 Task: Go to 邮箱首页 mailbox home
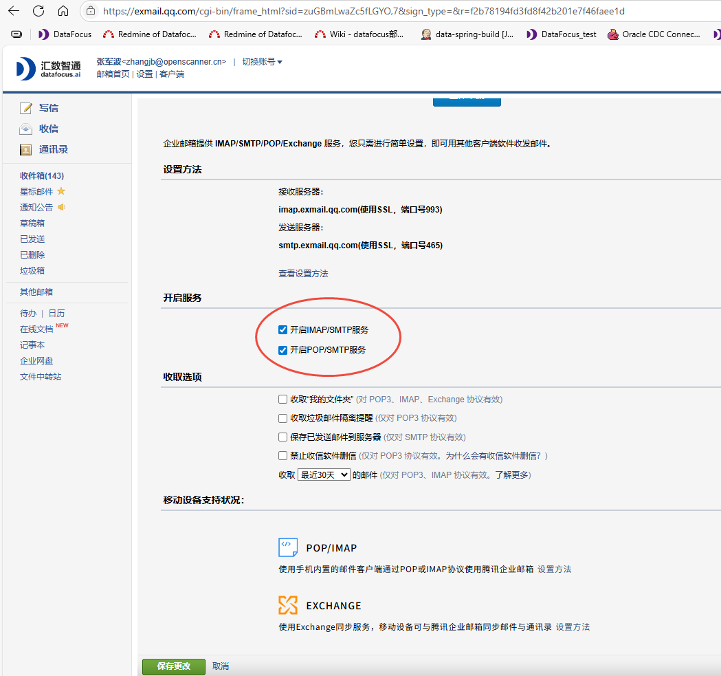tap(113, 74)
